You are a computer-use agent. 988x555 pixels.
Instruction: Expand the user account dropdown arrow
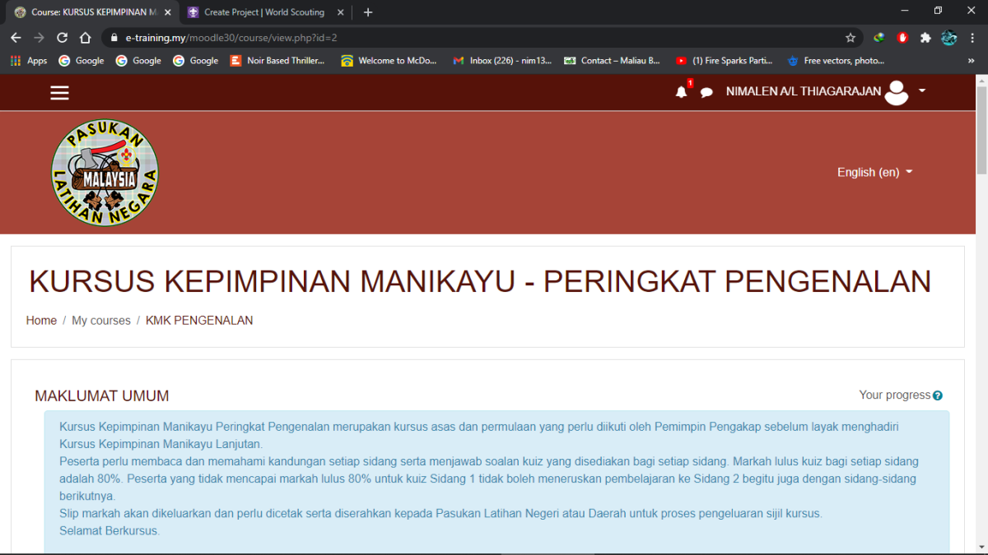click(x=922, y=92)
